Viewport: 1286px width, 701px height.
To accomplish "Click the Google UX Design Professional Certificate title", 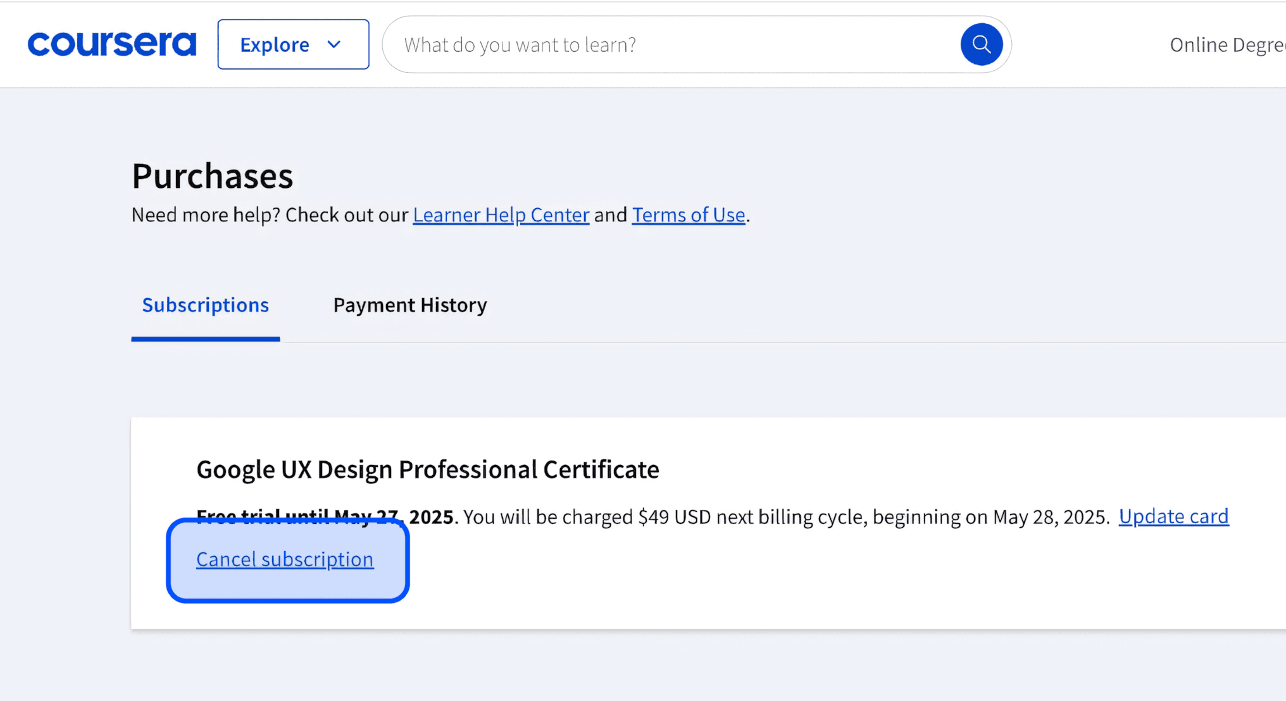I will click(427, 469).
